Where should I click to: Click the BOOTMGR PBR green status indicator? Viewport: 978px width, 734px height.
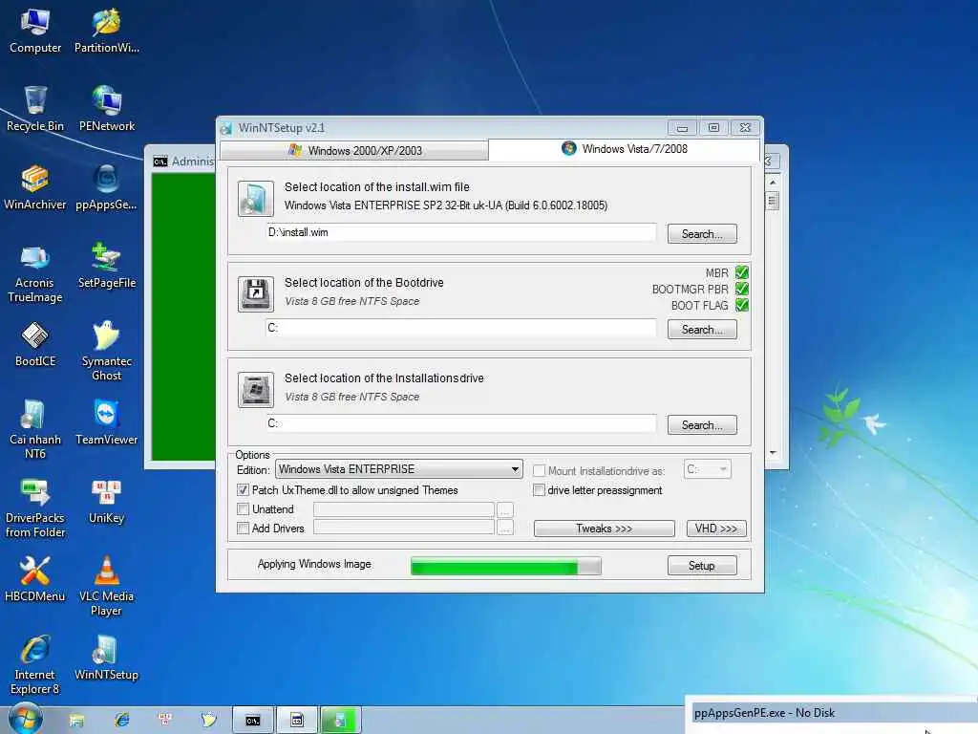[x=741, y=289]
